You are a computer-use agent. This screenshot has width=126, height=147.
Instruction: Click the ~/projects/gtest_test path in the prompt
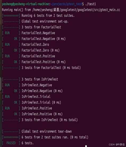66,4
